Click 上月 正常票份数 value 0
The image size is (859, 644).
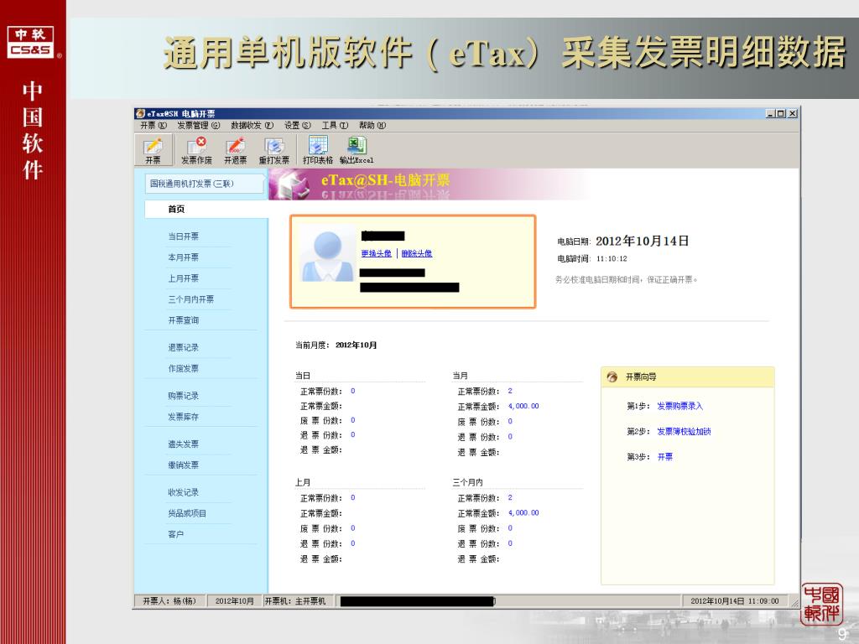click(353, 498)
